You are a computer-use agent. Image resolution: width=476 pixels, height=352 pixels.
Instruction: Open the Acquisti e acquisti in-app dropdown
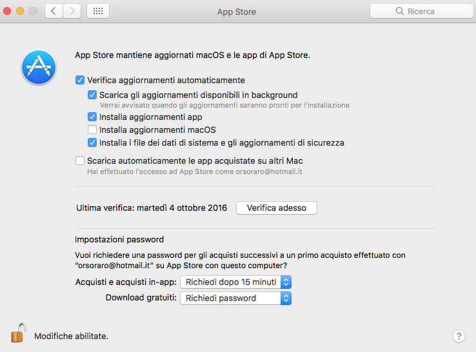tap(236, 282)
